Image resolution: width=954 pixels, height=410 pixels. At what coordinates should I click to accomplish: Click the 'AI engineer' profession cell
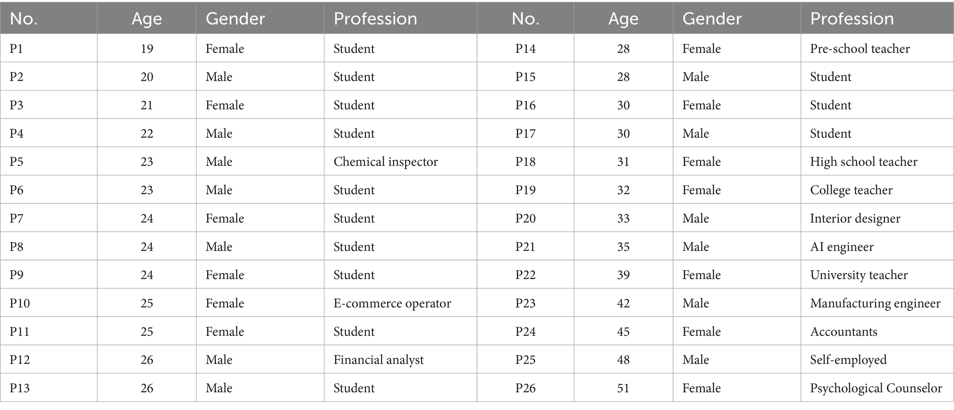click(842, 247)
